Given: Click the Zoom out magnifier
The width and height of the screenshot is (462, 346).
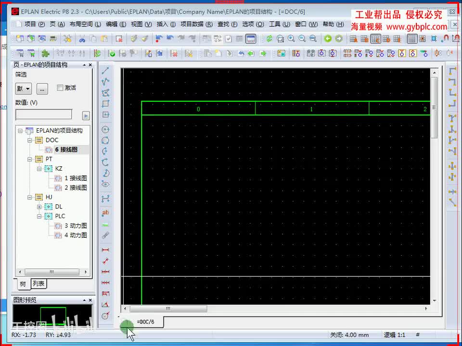Looking at the screenshot, I should click(302, 38).
